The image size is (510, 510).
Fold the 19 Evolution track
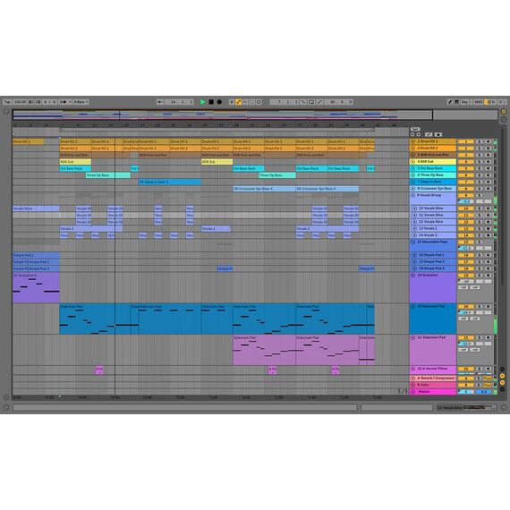pos(413,276)
